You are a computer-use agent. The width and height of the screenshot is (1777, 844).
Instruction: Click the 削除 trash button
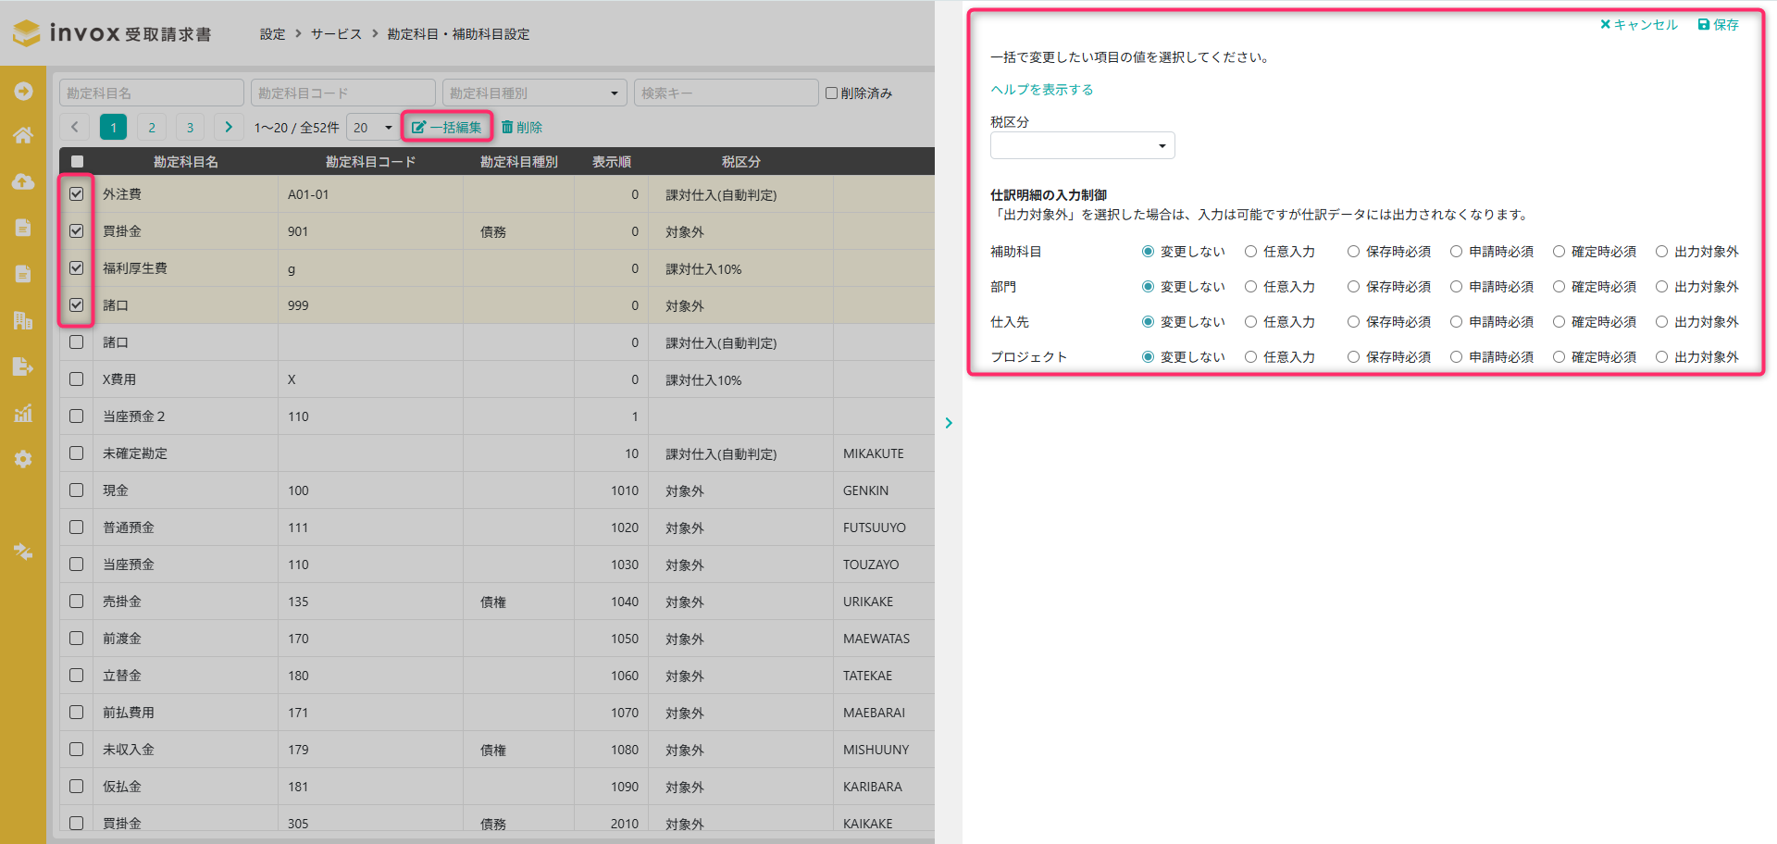(x=522, y=128)
